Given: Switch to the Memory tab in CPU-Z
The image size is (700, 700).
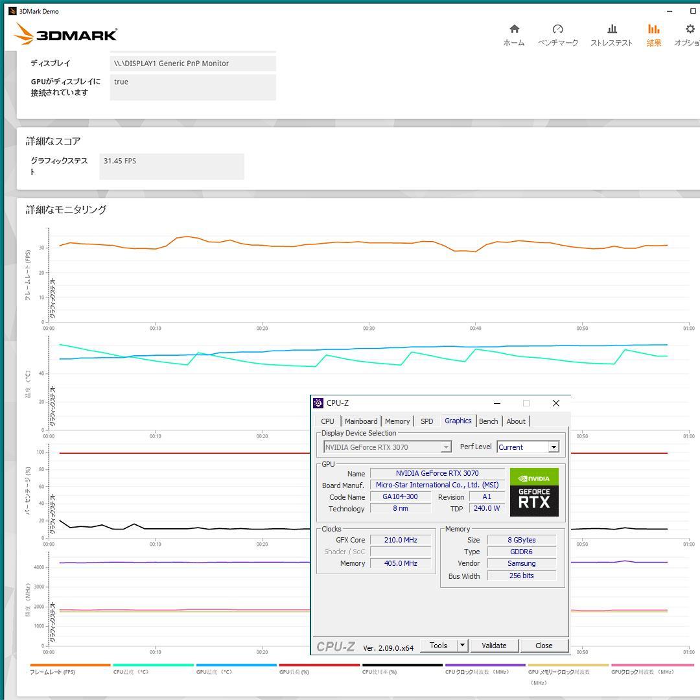Looking at the screenshot, I should [397, 421].
